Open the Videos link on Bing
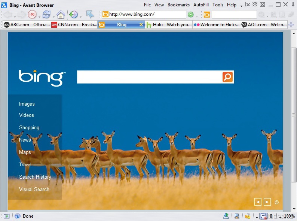 pos(27,115)
